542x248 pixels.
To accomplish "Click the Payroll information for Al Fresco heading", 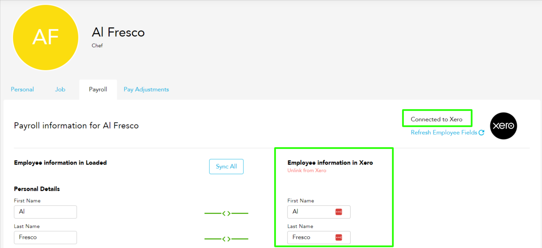I will coord(76,126).
